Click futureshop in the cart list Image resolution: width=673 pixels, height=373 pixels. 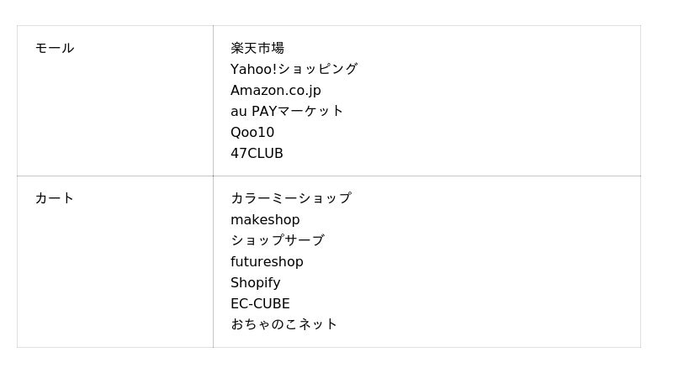(267, 262)
